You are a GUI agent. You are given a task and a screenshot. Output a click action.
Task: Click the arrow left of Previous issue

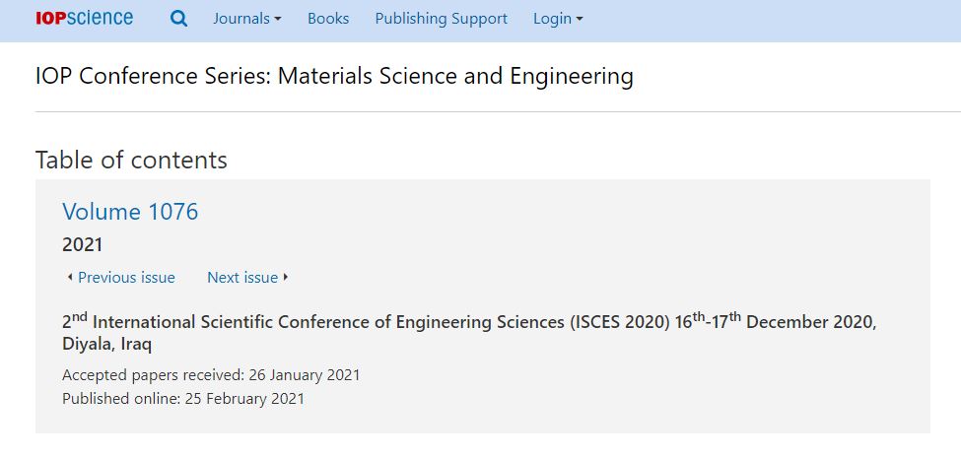point(69,278)
